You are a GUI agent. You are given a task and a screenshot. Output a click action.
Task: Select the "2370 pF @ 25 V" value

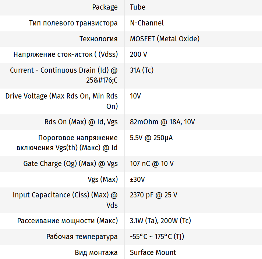click(x=153, y=195)
